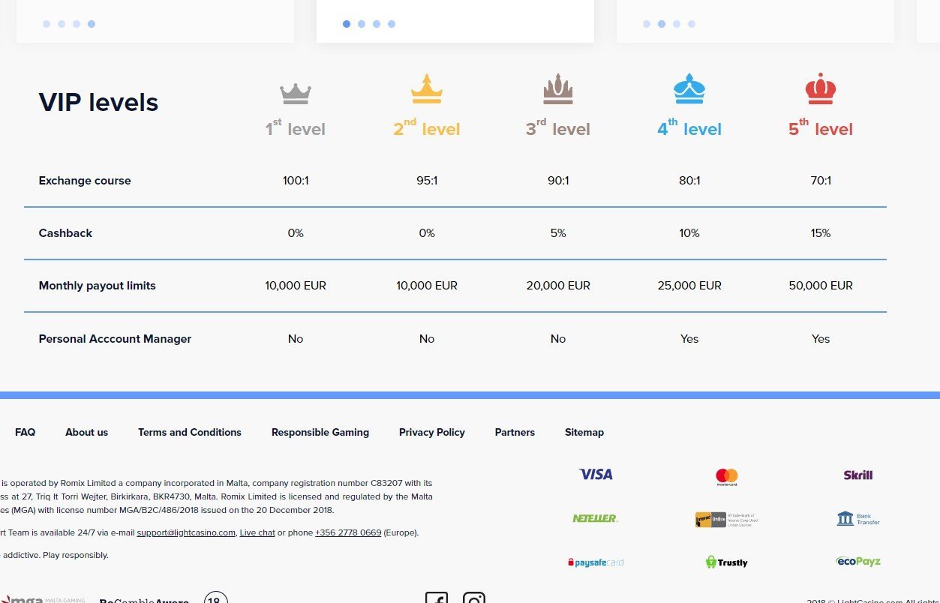
Task: Click the Visa payment logo
Action: (596, 475)
